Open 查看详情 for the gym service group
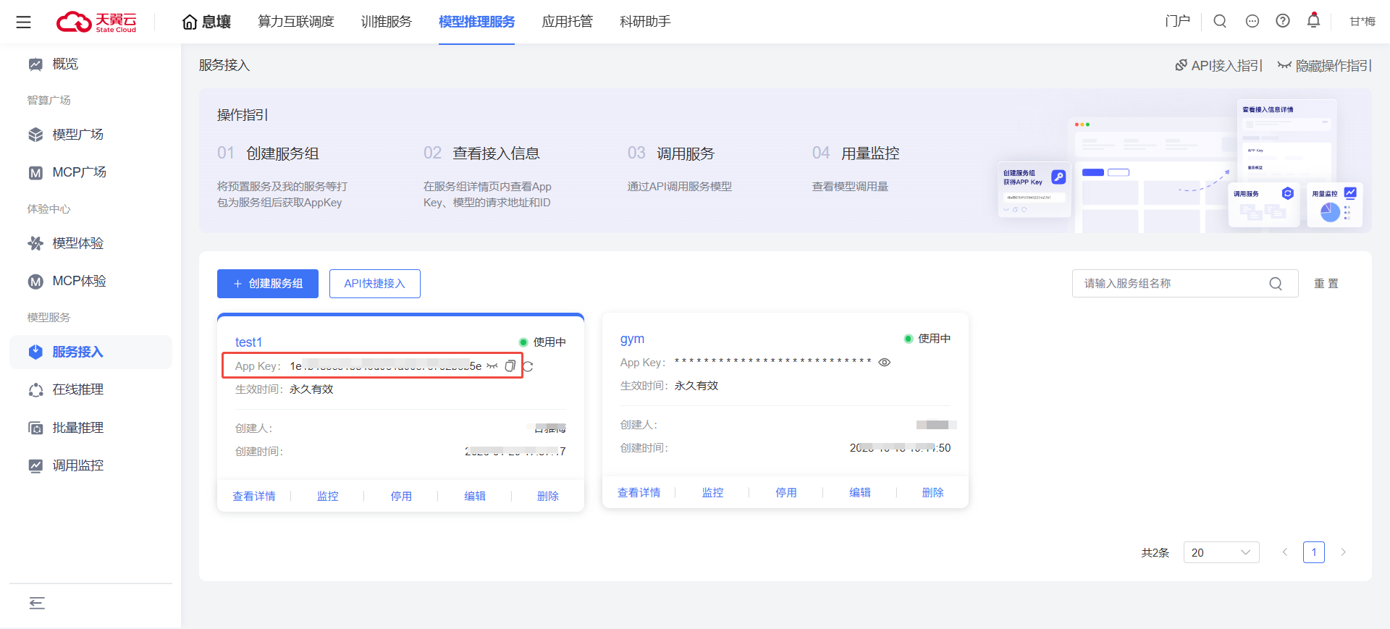This screenshot has width=1390, height=629. point(639,492)
